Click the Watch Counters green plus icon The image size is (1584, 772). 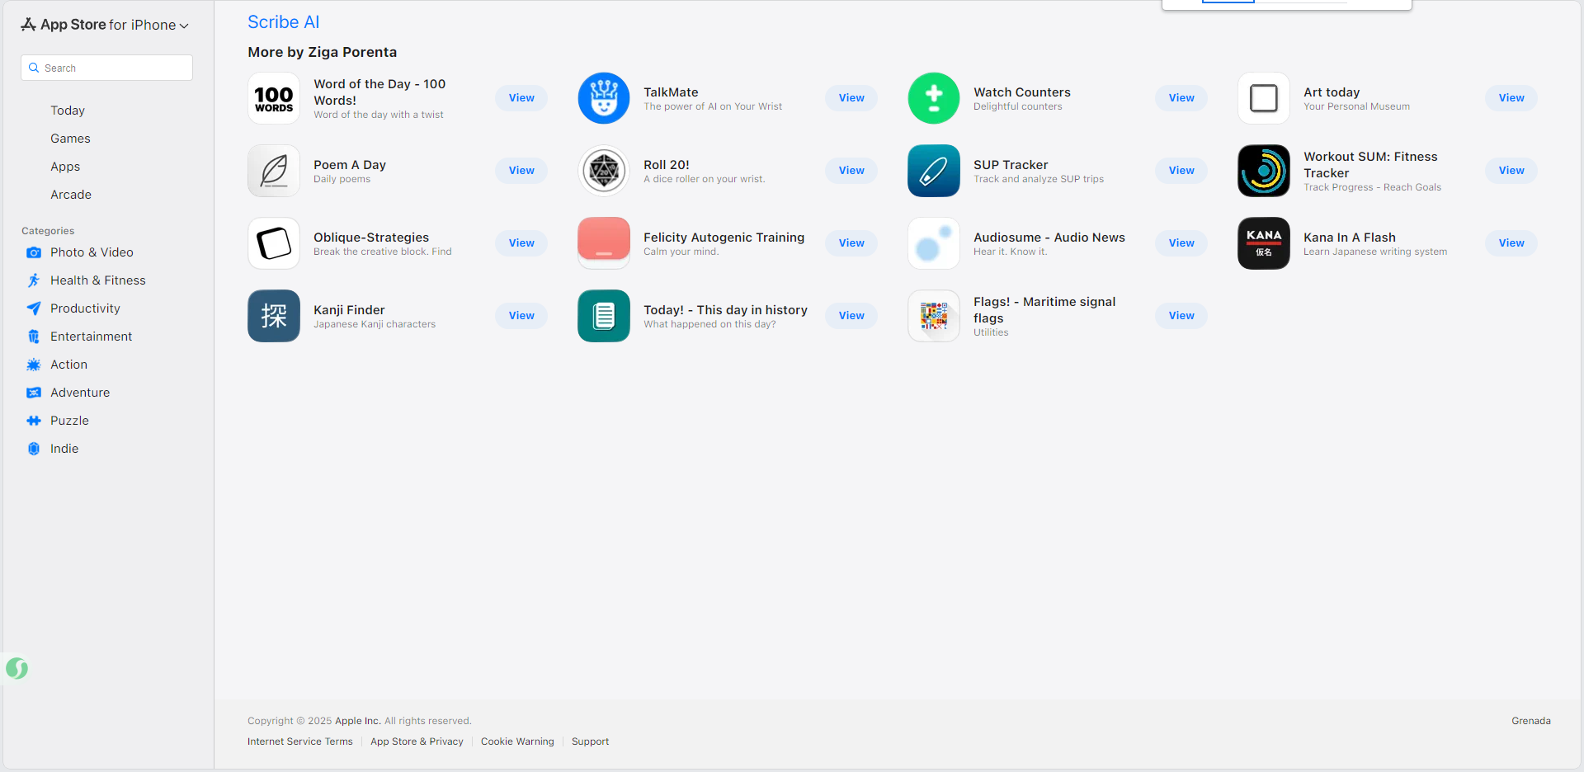[933, 98]
